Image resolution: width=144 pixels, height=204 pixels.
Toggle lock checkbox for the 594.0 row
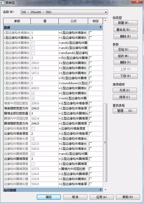click(x=90, y=184)
